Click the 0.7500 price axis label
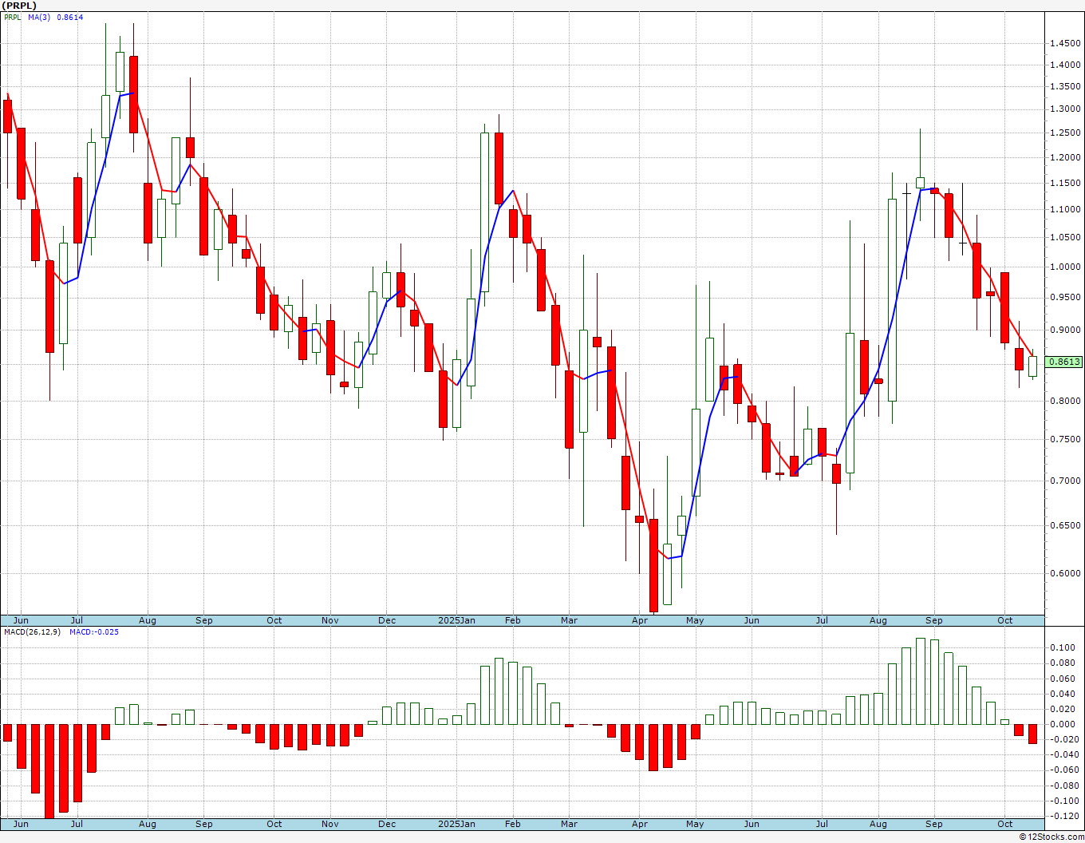Screen dimensions: 1085x843 [1067, 439]
